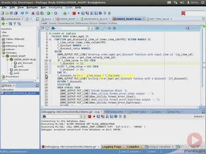206x154 pixels.
Task: Click the Pause icon in Debugging log toolbar
Action: pos(120,117)
